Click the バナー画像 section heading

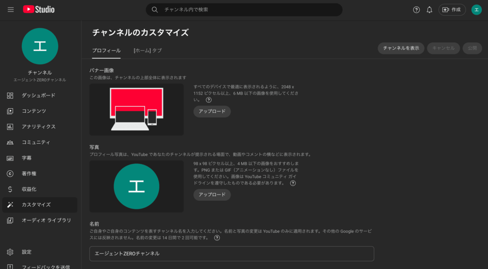102,71
